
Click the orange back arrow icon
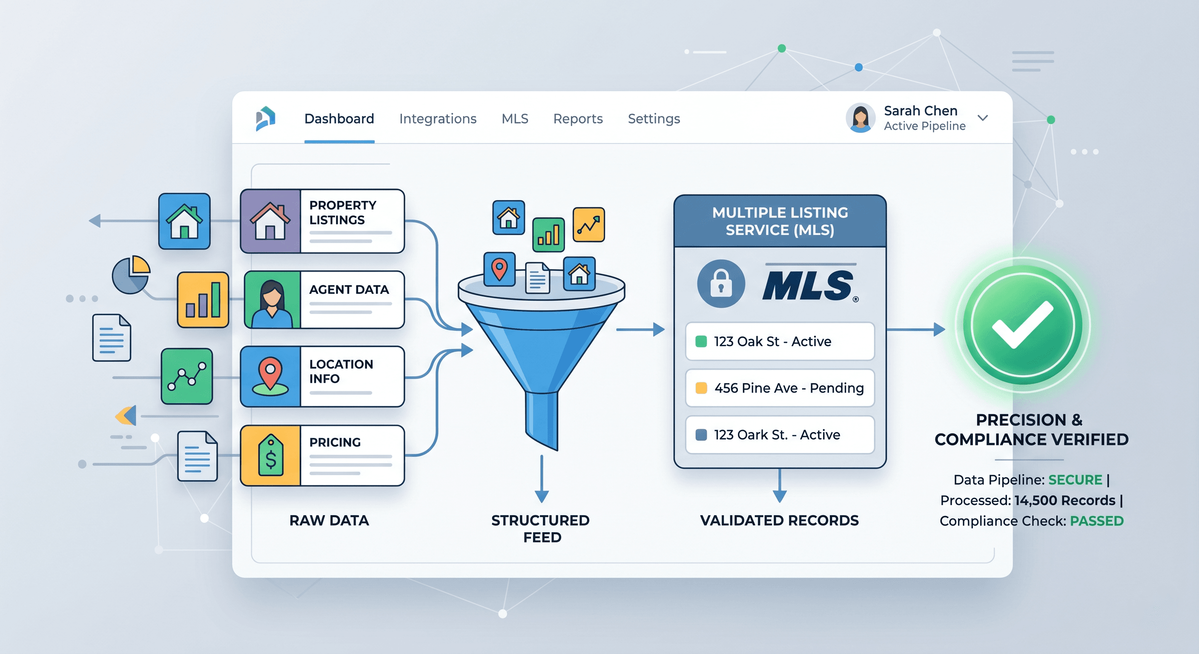click(126, 415)
